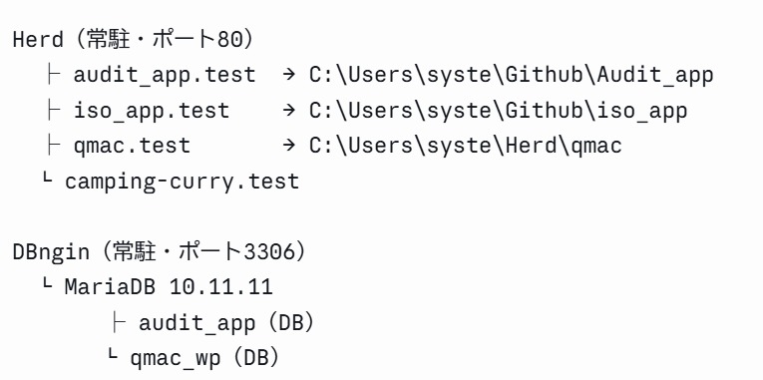Select the qmac_wp (DB) entry

coord(204,359)
